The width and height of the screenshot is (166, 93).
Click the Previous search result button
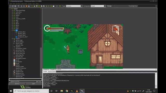17,84
